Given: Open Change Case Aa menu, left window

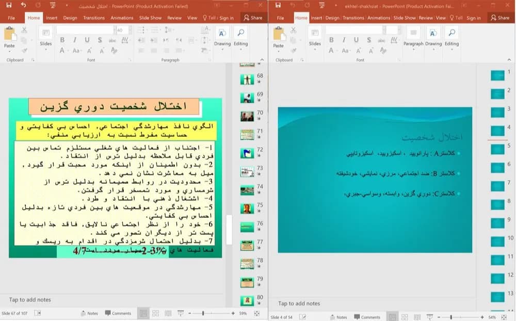Looking at the screenshot, I should tap(76, 51).
